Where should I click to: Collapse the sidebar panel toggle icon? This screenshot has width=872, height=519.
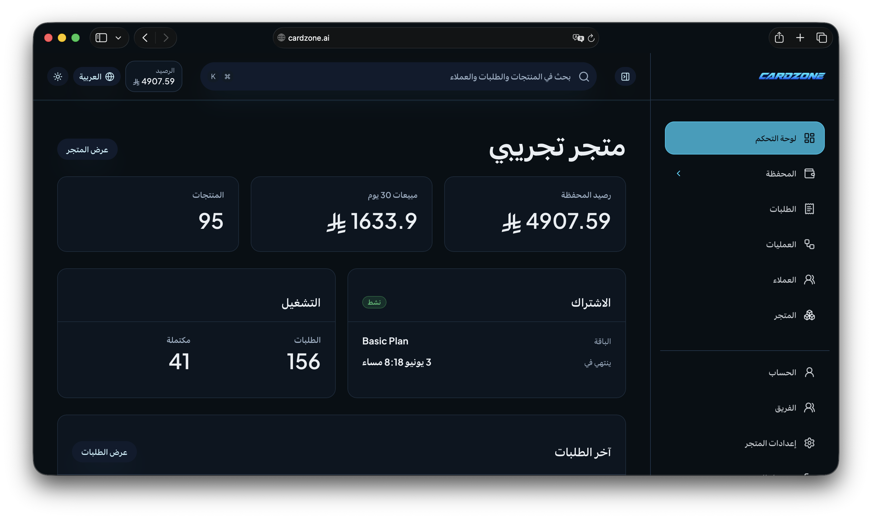(625, 77)
